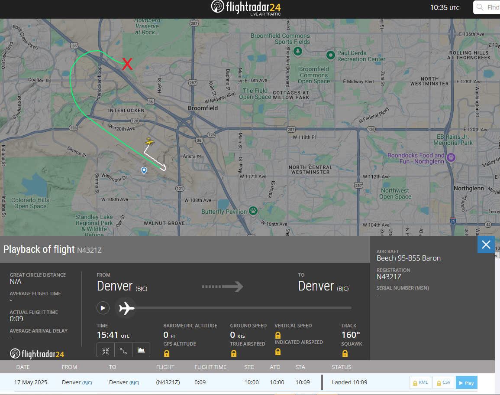Click the DATE column header
The image size is (500, 395).
pos(23,367)
